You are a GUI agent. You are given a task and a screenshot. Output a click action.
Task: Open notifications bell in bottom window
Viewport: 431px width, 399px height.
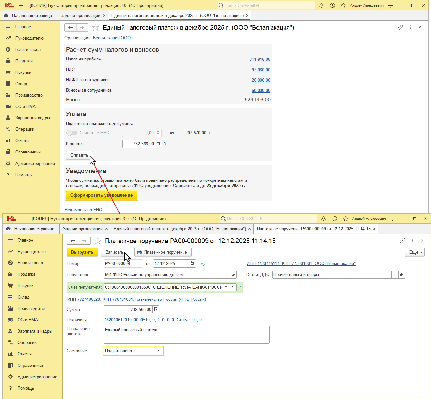(x=323, y=219)
